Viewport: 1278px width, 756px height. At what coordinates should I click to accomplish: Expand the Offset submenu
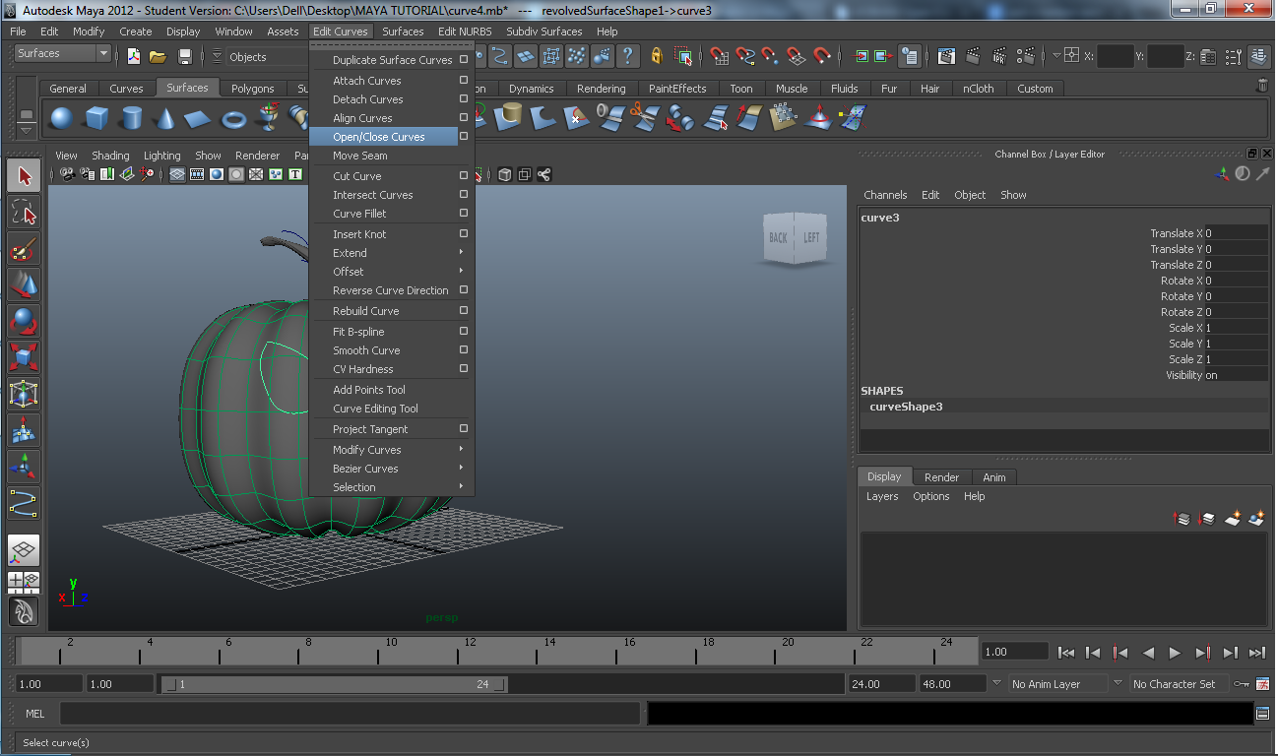click(461, 272)
